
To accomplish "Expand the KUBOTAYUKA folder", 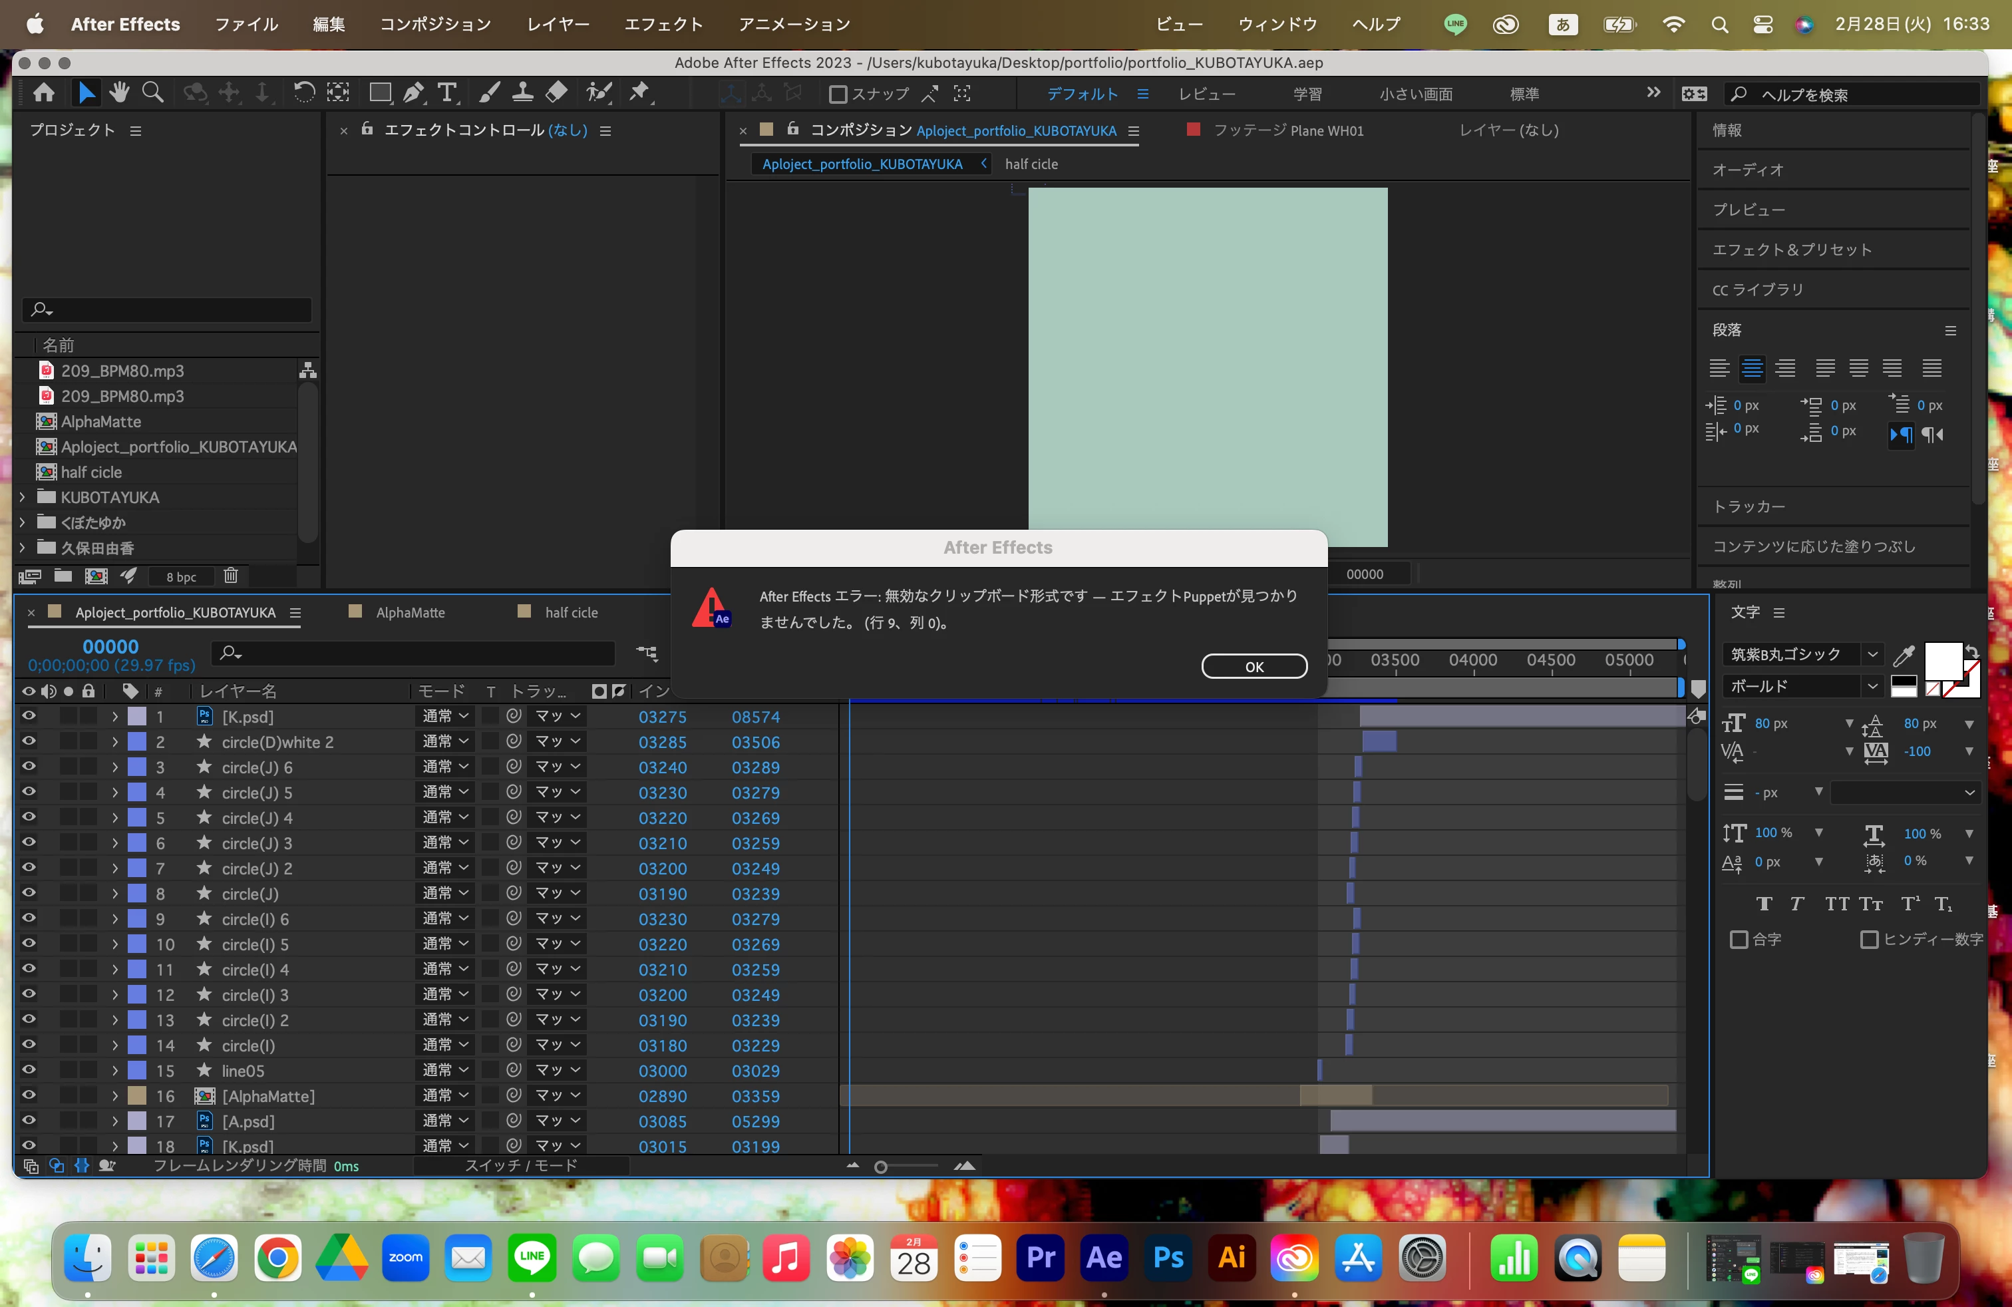I will 23,497.
